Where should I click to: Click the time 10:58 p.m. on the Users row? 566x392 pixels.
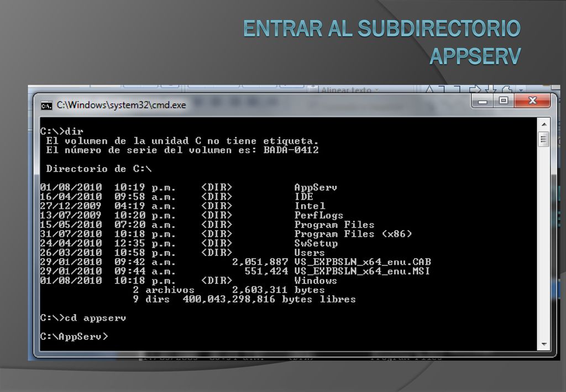point(145,253)
